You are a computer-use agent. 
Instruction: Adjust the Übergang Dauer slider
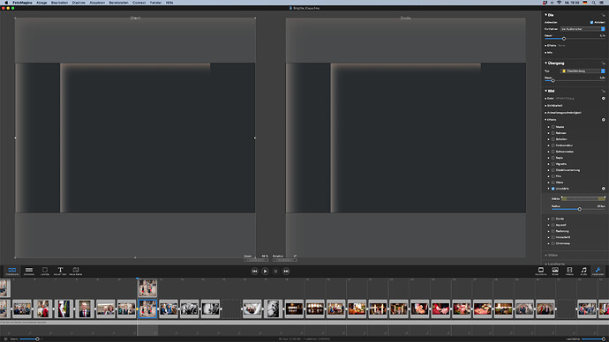[553, 81]
